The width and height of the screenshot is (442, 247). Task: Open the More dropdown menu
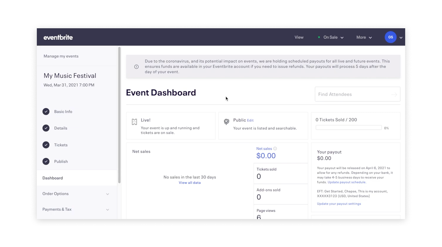click(x=364, y=37)
